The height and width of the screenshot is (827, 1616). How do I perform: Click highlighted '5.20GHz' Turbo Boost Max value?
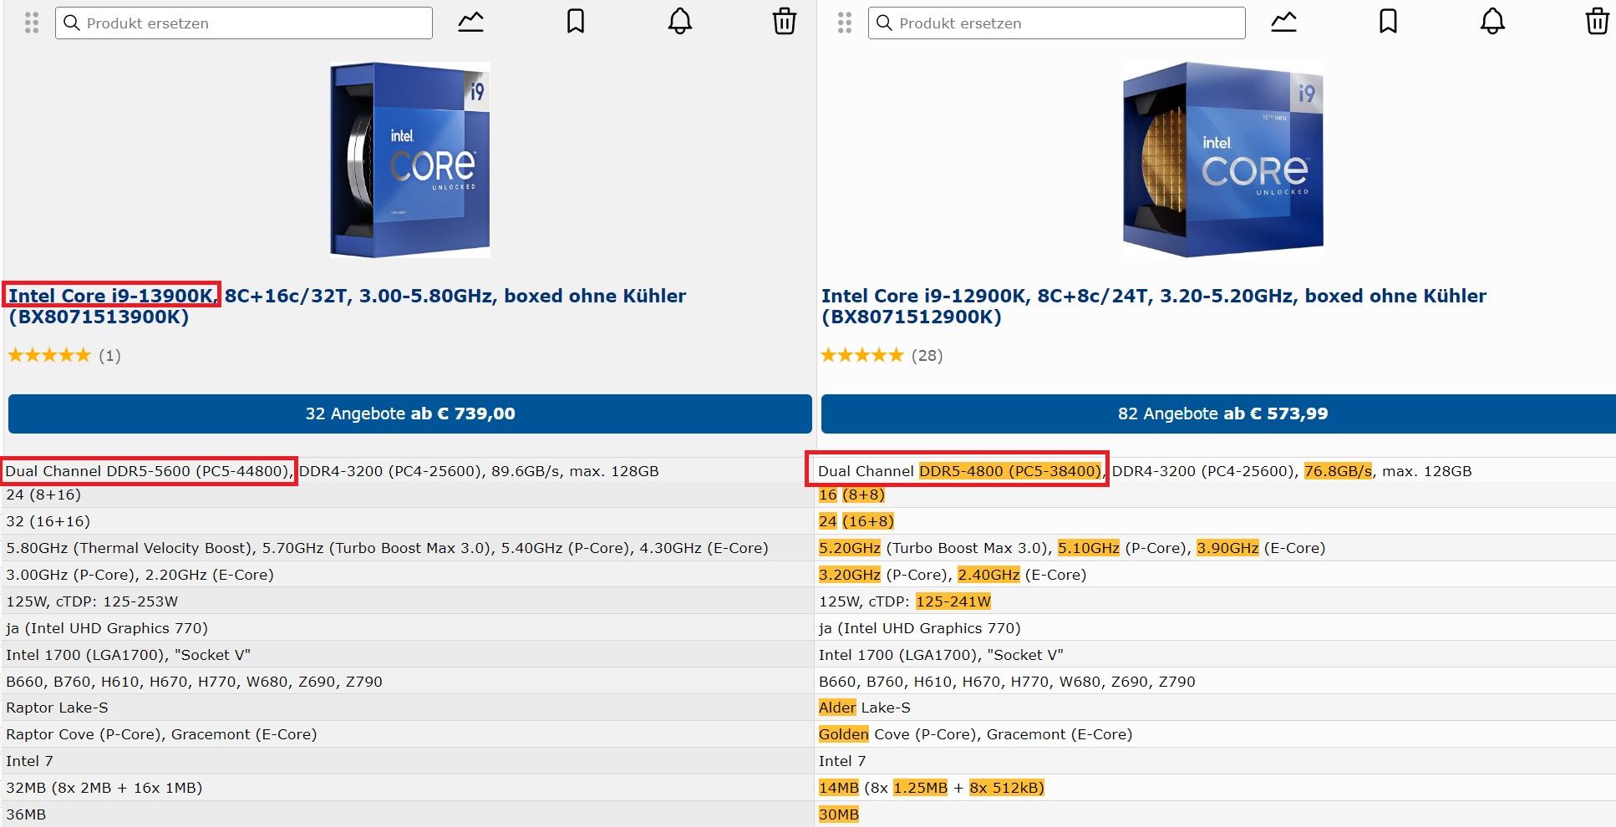tap(850, 548)
